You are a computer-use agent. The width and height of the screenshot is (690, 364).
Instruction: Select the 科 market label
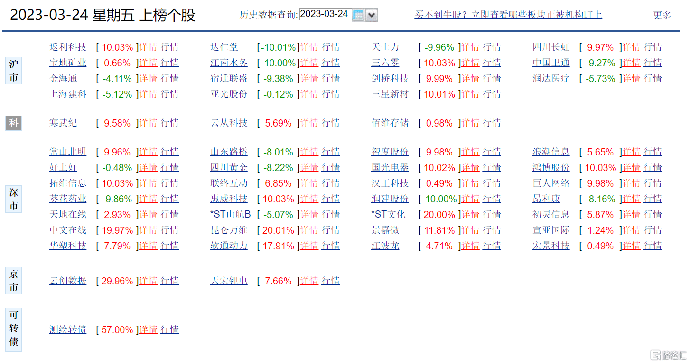click(x=14, y=123)
